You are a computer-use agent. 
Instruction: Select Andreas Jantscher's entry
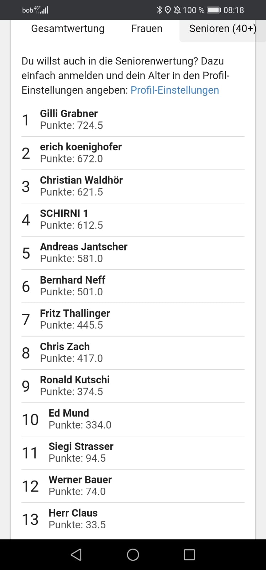pos(133,253)
